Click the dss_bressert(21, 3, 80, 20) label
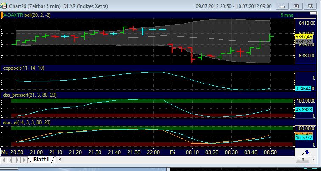This screenshot has width=321, height=171. [30, 95]
